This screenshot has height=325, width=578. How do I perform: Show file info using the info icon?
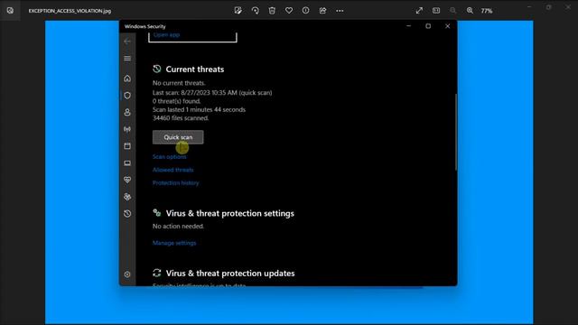(305, 10)
